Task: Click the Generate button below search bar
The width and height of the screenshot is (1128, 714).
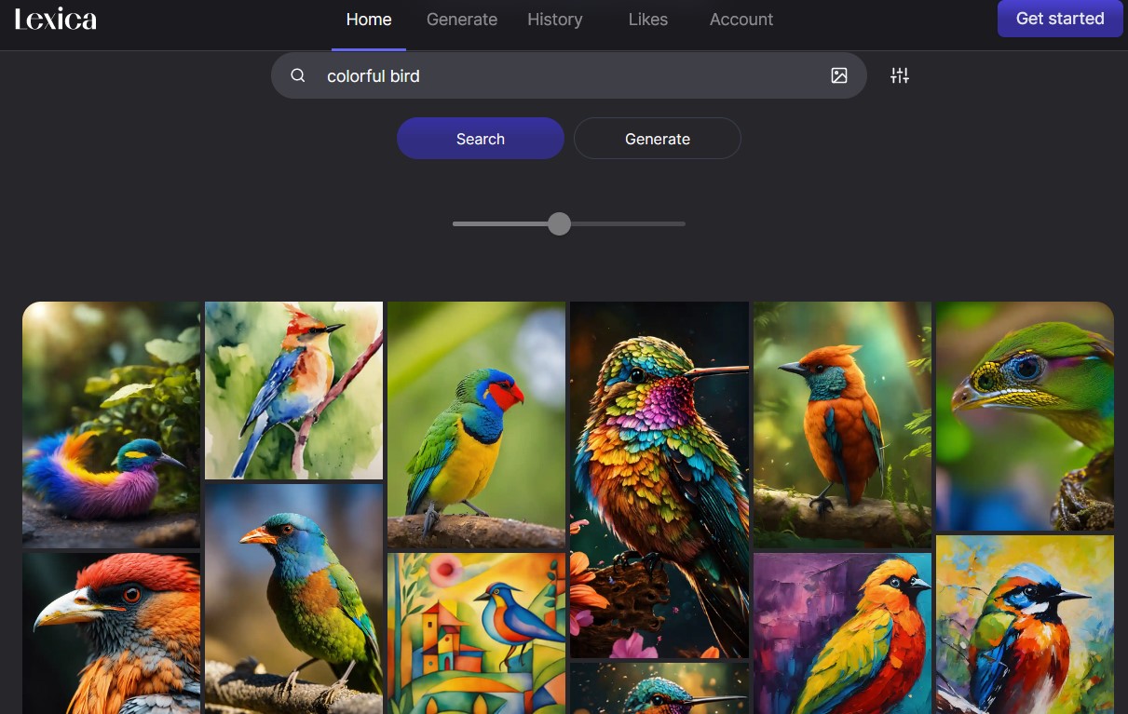Action: 658,139
